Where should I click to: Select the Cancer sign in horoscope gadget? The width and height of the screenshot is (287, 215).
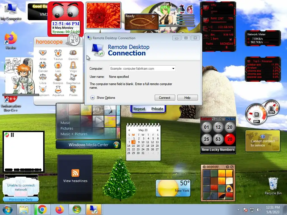[x=43, y=67]
